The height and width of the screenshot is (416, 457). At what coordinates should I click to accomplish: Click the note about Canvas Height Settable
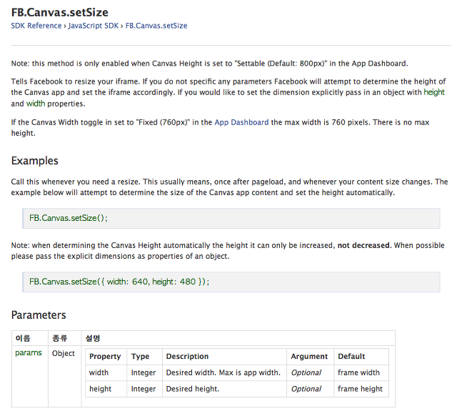[x=209, y=64]
